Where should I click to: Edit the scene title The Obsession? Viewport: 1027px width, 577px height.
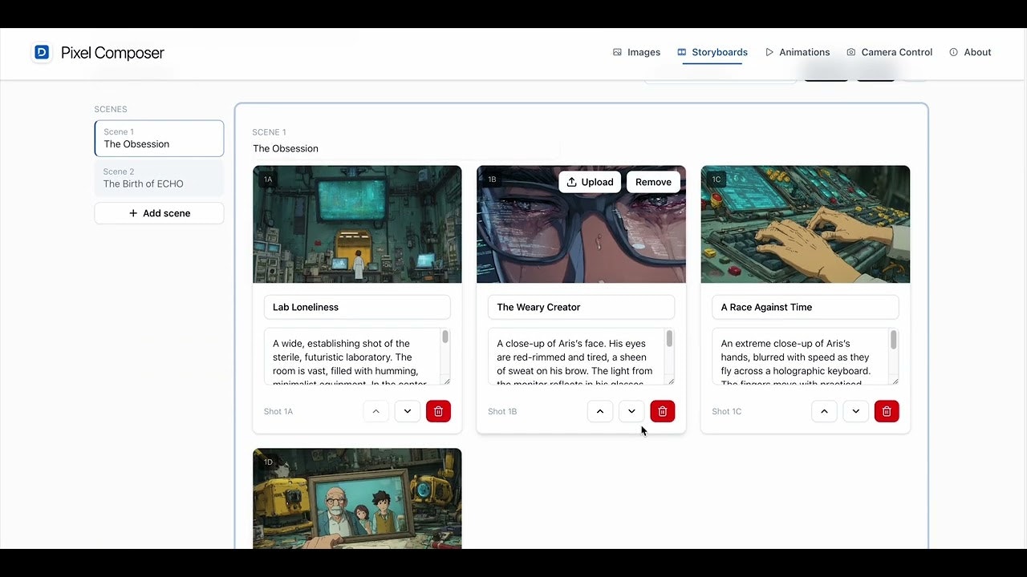click(406, 148)
